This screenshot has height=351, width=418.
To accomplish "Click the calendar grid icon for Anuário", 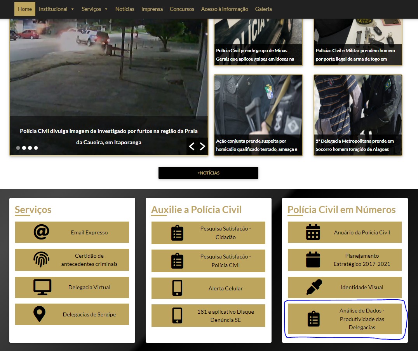I will (x=313, y=232).
